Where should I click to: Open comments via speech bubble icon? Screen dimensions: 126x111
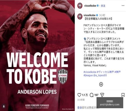click(91, 95)
